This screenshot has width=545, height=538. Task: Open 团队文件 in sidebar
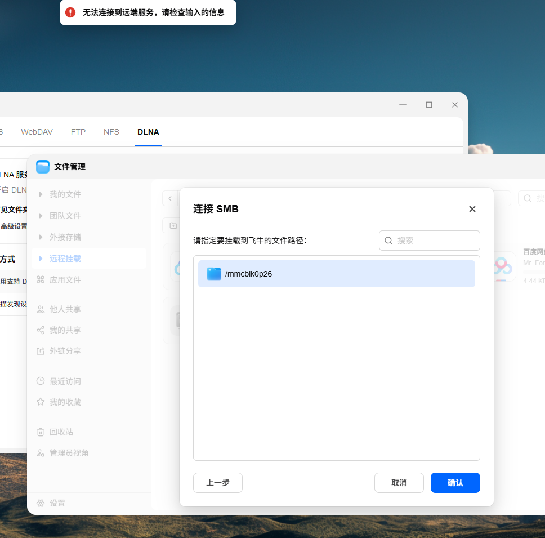tap(65, 216)
